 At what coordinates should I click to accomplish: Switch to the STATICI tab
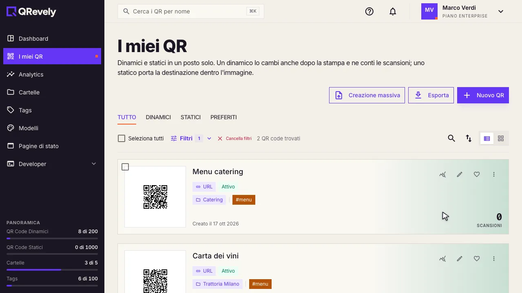pos(190,117)
